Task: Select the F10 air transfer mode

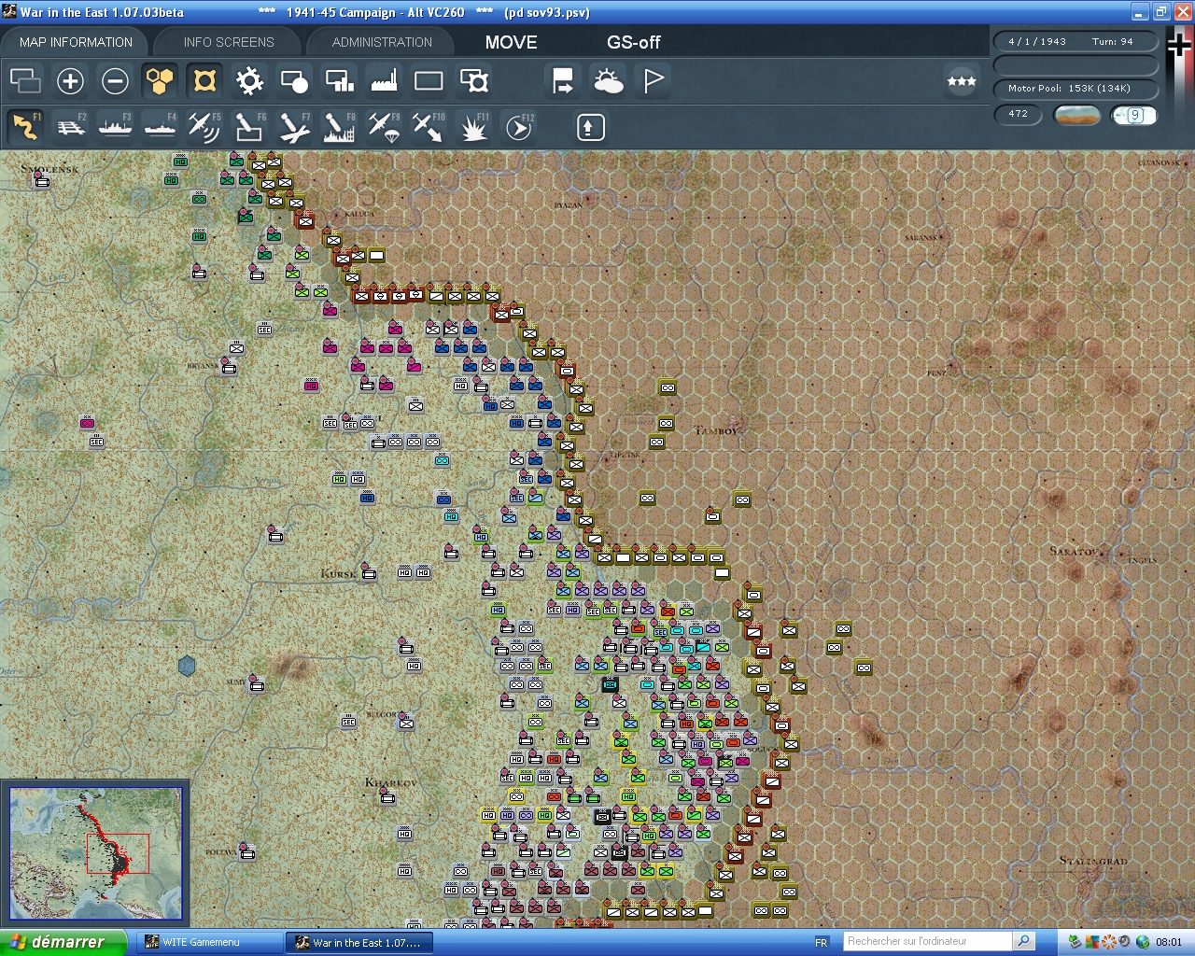Action: 429,127
